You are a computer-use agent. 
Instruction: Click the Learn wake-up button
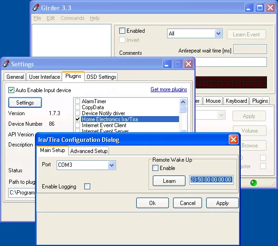coord(169,181)
